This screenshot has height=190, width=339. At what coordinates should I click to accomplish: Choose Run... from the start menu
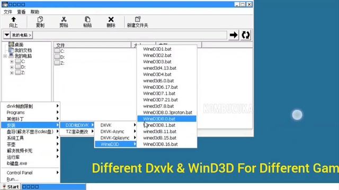[30, 179]
